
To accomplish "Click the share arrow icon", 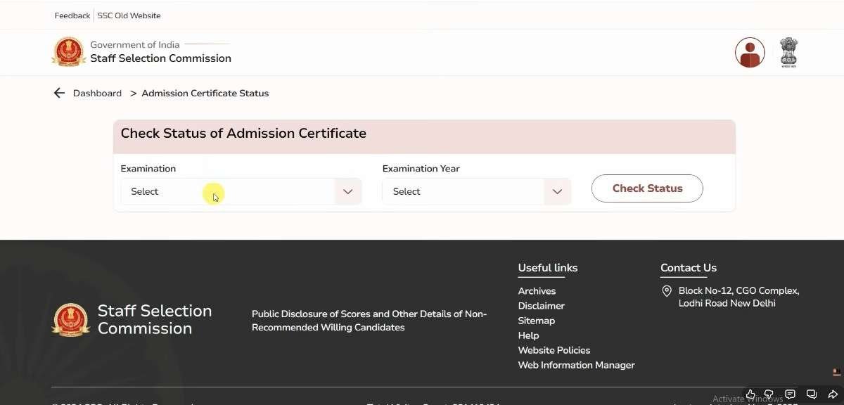I will coord(833,394).
